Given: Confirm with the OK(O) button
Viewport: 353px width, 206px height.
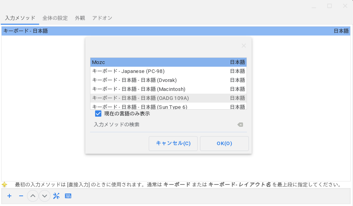Looking at the screenshot, I should tap(224, 144).
